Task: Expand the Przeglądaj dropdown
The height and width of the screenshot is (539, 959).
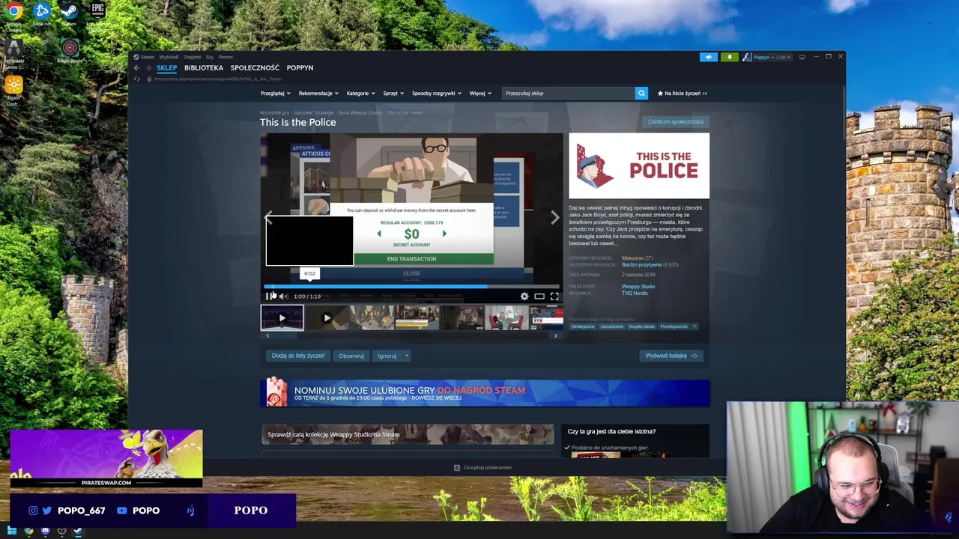Action: pyautogui.click(x=275, y=93)
